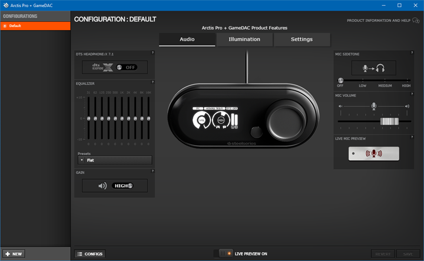Image resolution: width=424 pixels, height=261 pixels.
Task: Click the Live Mic Preview microphone button
Action: click(373, 154)
